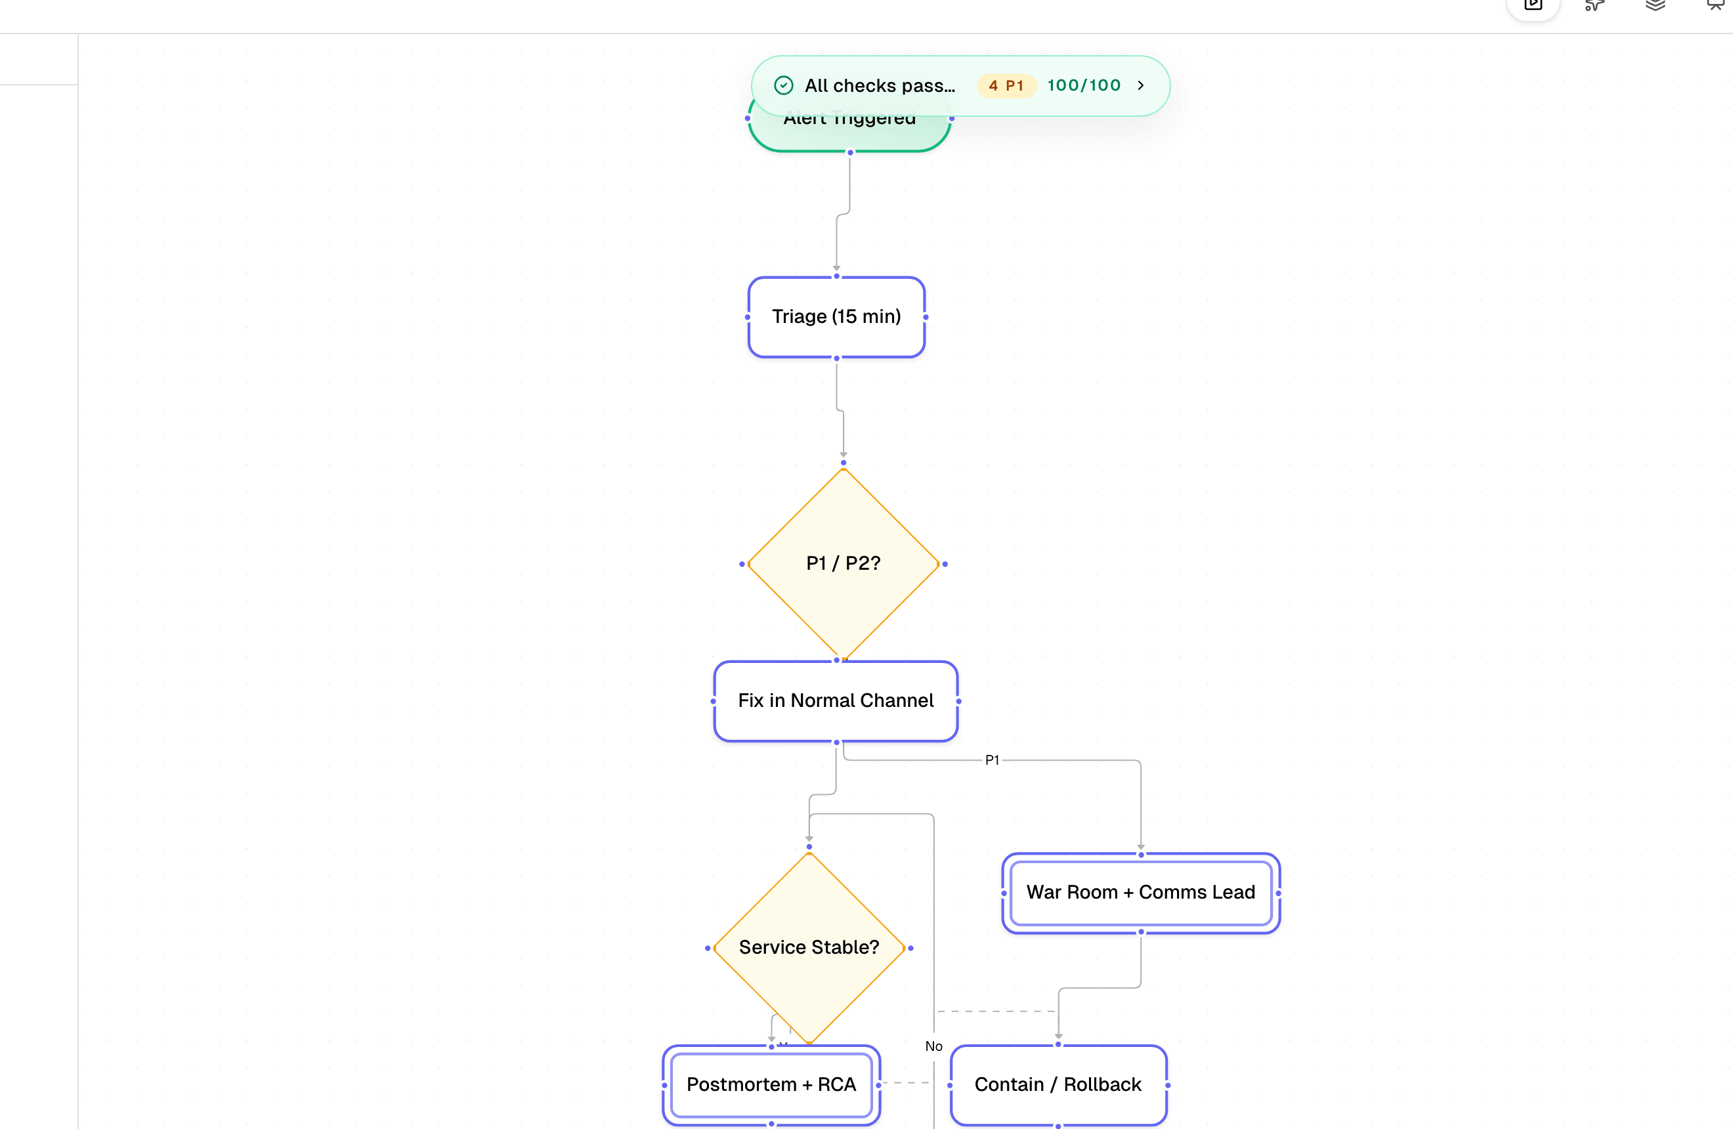Click the play/run icon in top toolbar
Image resolution: width=1733 pixels, height=1129 pixels.
coord(1533,5)
